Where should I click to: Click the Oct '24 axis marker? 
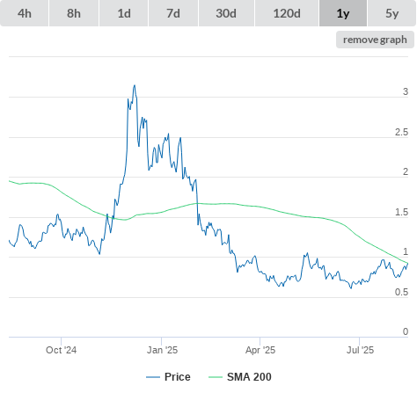pyautogui.click(x=61, y=350)
